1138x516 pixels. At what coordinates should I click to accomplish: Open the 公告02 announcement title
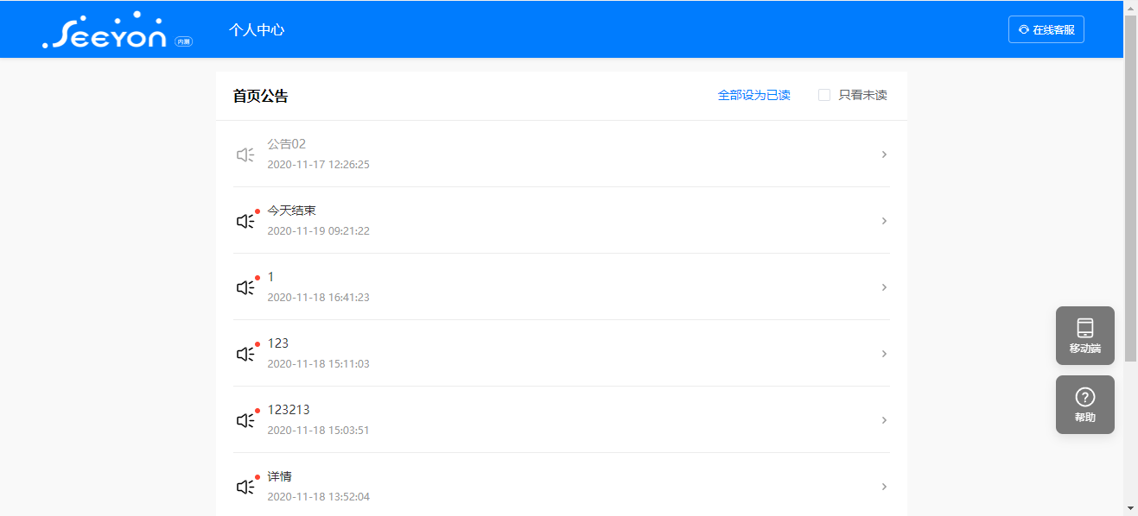coord(287,144)
